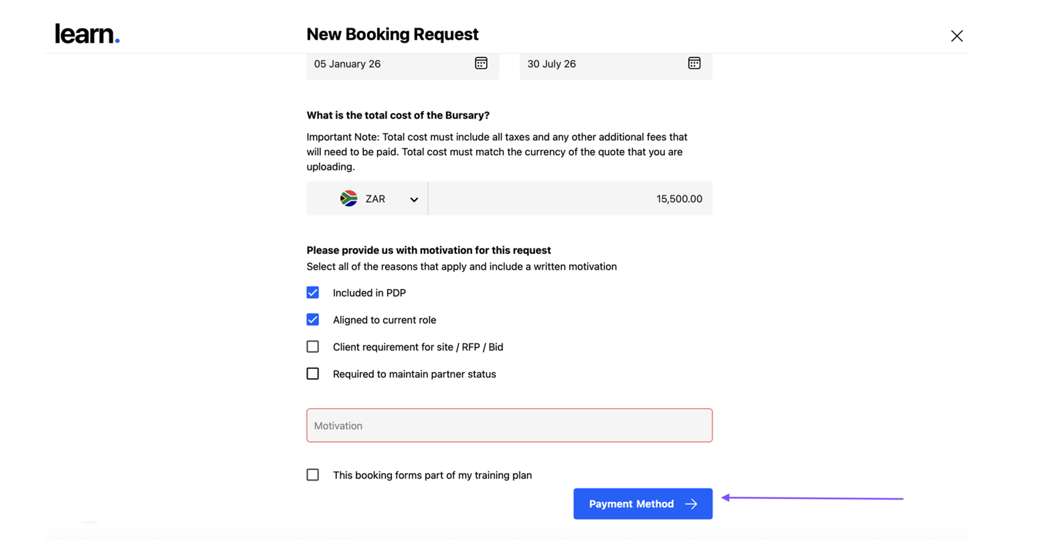Screen dimensions: 1046x545
Task: Click the 15,500.00 total cost field
Action: coord(570,199)
